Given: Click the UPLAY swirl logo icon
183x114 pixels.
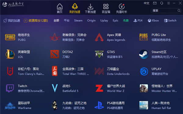Looking at the screenshot, I should coord(144,71).
